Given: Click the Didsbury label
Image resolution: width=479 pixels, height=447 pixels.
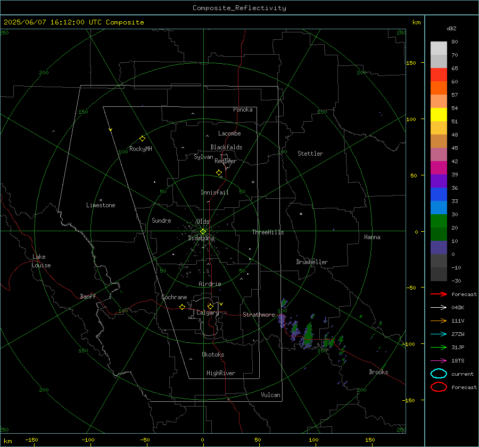Looking at the screenshot, I should 201,238.
